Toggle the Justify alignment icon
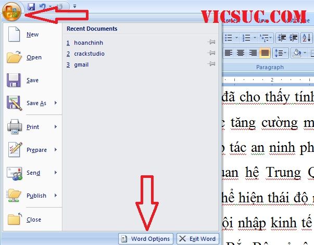 (x=265, y=53)
